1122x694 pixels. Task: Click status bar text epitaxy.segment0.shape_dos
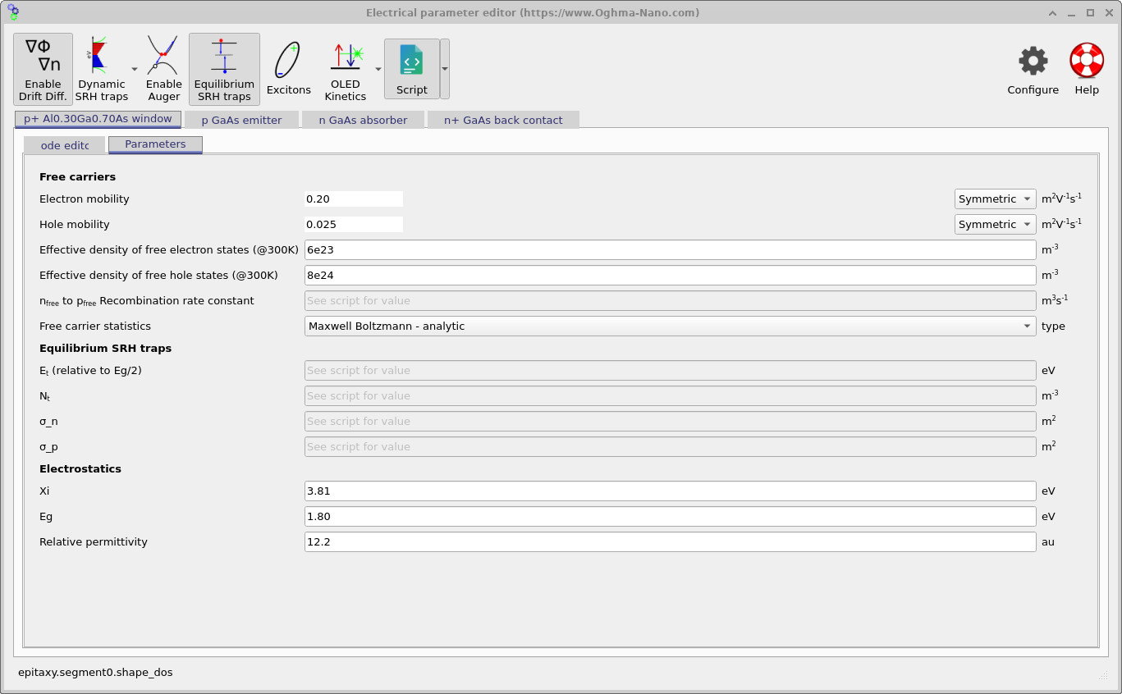95,672
